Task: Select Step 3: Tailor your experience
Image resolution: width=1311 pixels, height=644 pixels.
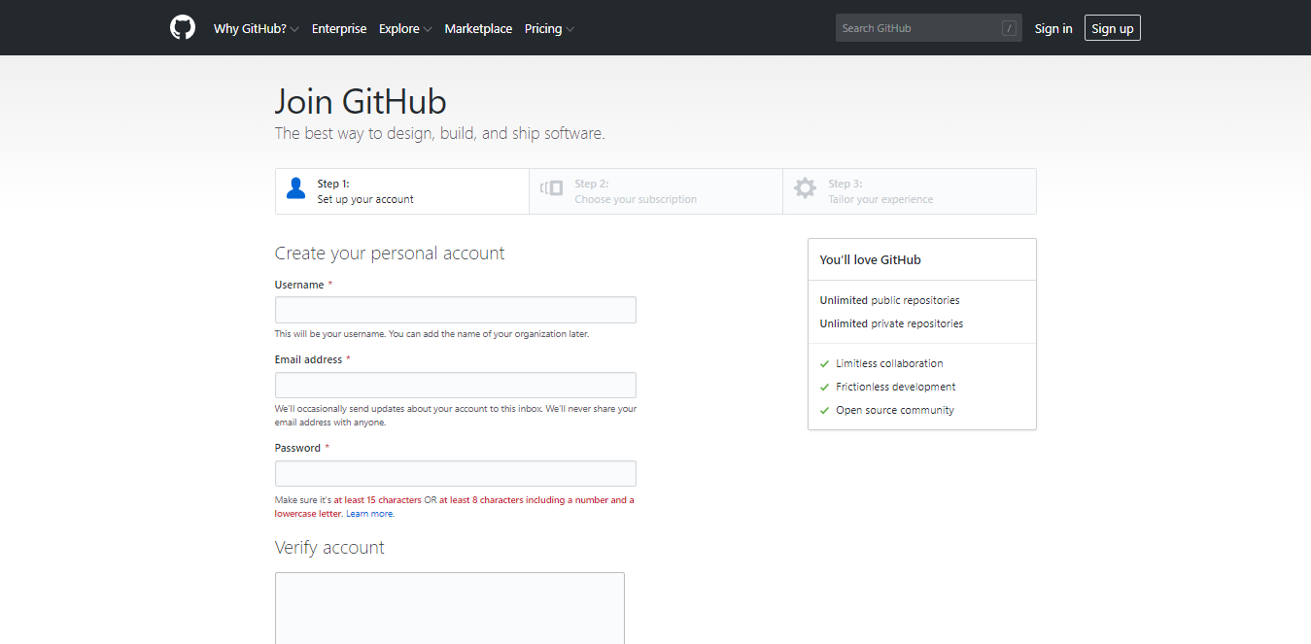Action: click(x=910, y=191)
